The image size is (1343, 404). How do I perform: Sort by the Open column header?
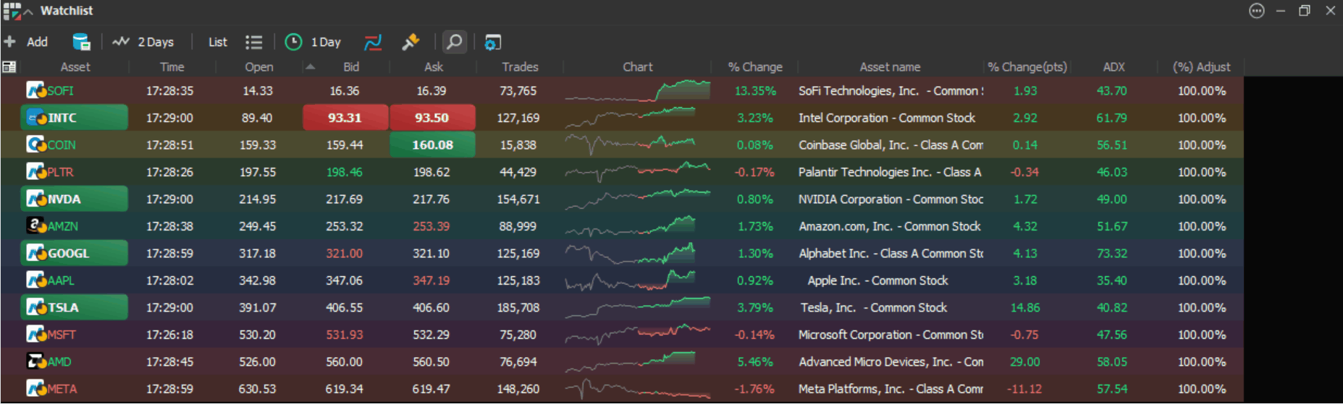click(258, 67)
